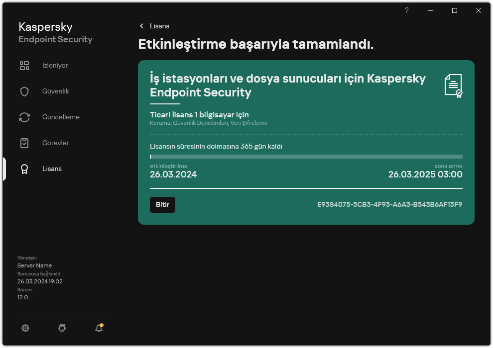Collapse the view with the back chevron
The image size is (493, 348).
[141, 26]
